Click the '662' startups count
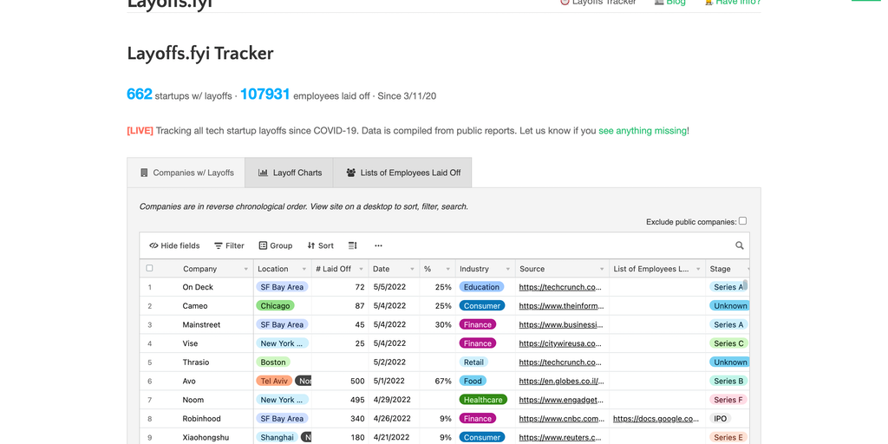 point(140,94)
